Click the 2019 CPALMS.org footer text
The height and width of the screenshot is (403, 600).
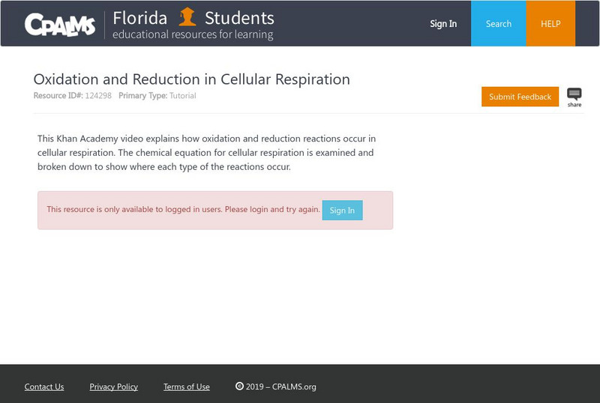(x=281, y=387)
